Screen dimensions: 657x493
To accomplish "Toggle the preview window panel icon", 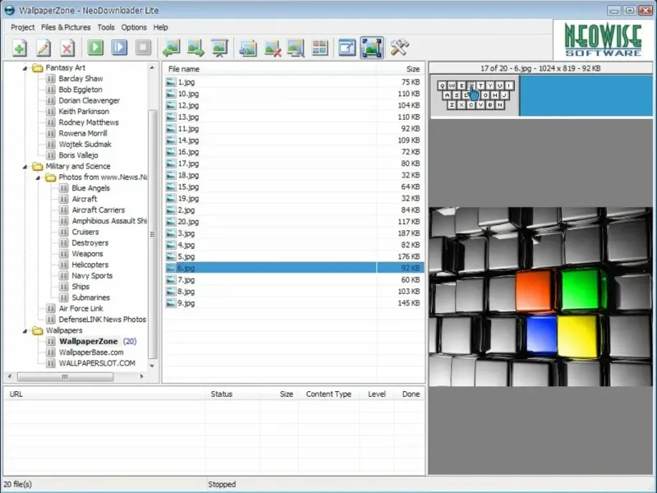I will pyautogui.click(x=347, y=48).
